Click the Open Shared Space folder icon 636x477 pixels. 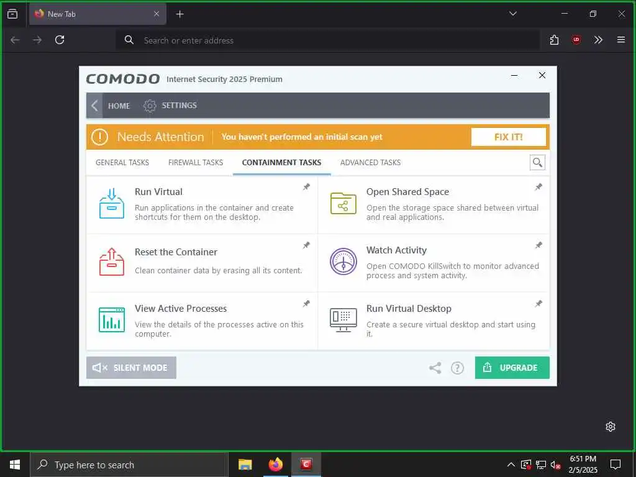(343, 203)
